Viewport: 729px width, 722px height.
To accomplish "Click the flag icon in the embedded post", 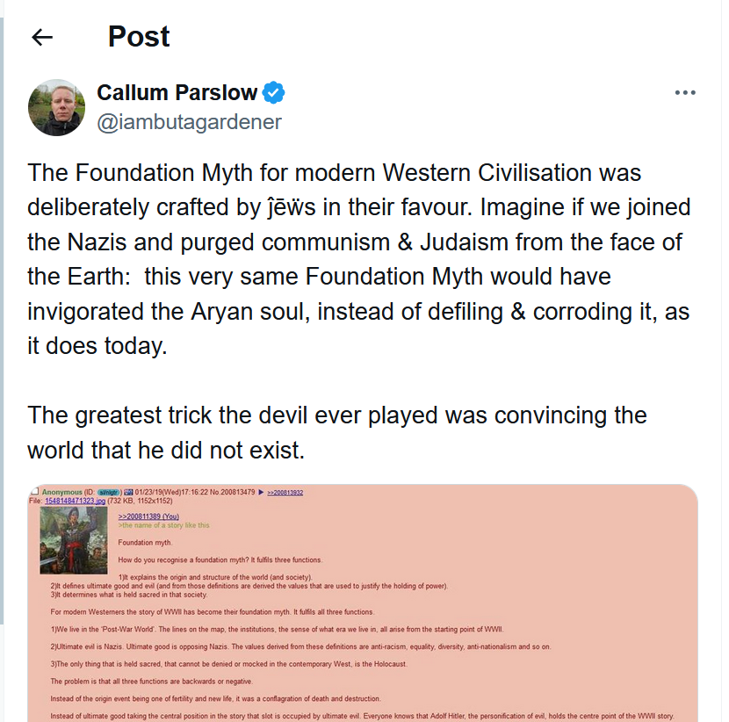I will (x=127, y=492).
